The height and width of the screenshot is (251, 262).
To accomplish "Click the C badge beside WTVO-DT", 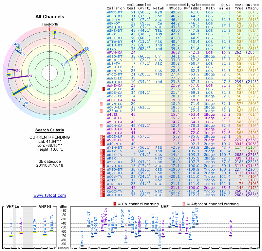I will pyautogui.click(x=103, y=166).
